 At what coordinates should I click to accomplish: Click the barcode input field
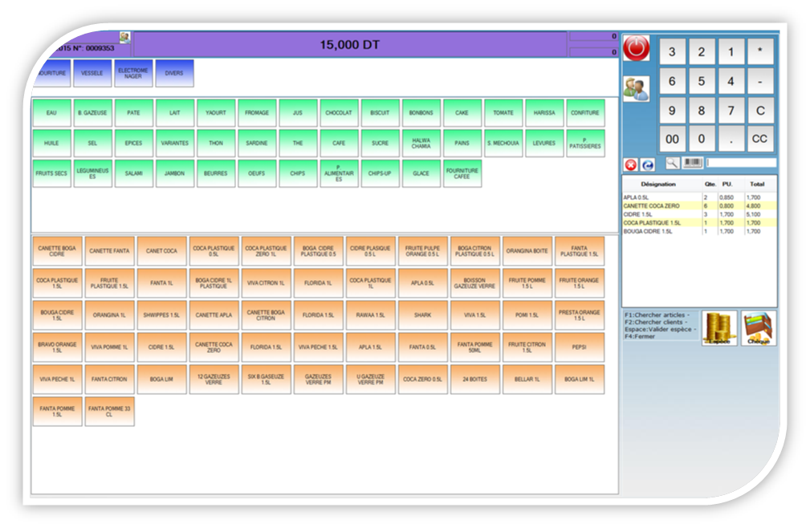[741, 163]
